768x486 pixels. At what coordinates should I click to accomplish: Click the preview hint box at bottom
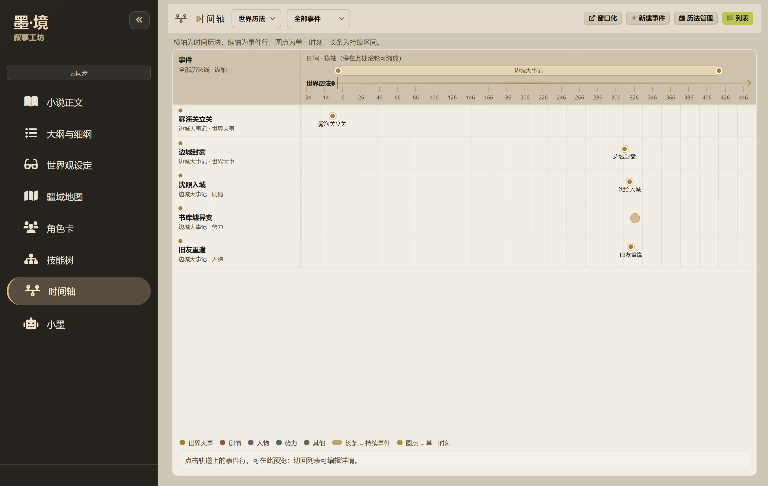[x=464, y=460]
